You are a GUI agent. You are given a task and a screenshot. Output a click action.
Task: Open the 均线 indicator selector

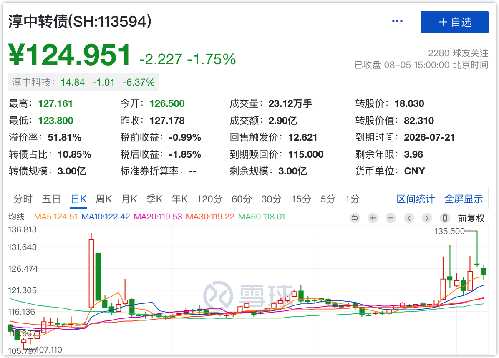[17, 217]
